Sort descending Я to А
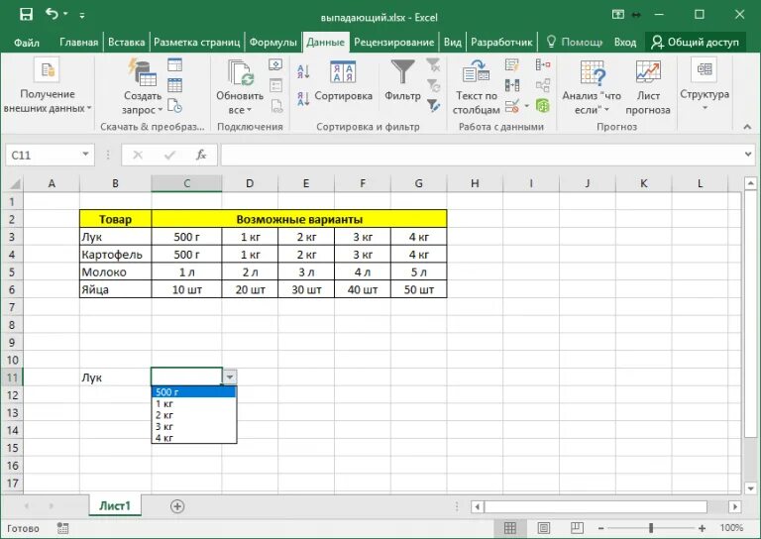Screen dimensions: 761x539 pyautogui.click(x=303, y=98)
